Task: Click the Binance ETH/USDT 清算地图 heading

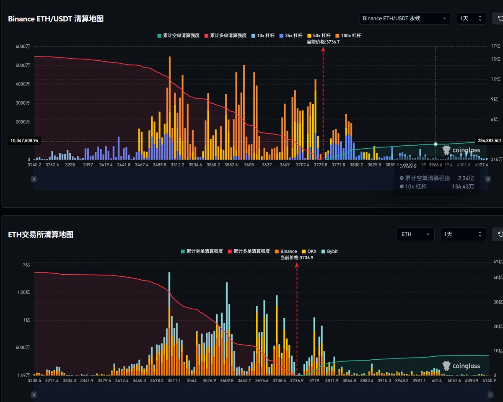Action: [56, 19]
